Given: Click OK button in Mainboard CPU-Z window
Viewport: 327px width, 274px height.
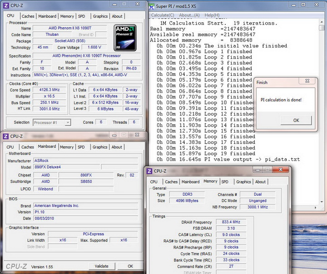Looking at the screenshot, I should pyautogui.click(x=130, y=266).
